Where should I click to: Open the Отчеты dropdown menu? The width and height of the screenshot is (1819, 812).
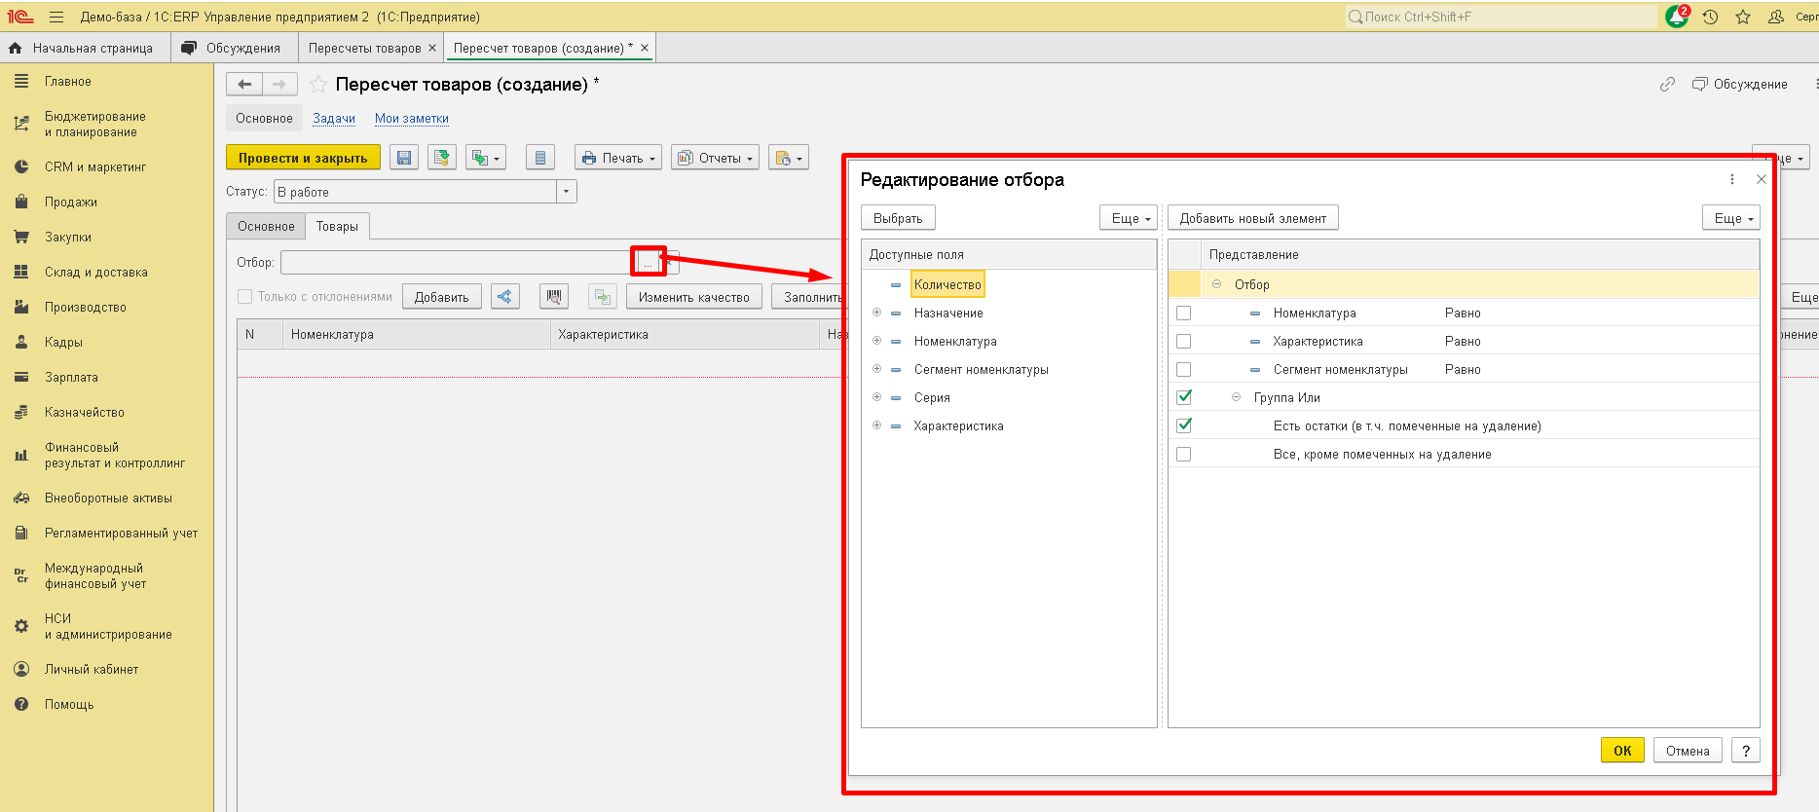[716, 158]
